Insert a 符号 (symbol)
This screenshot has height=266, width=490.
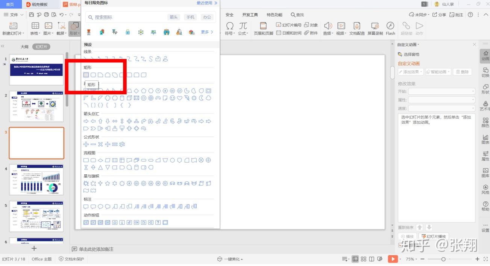(x=230, y=29)
